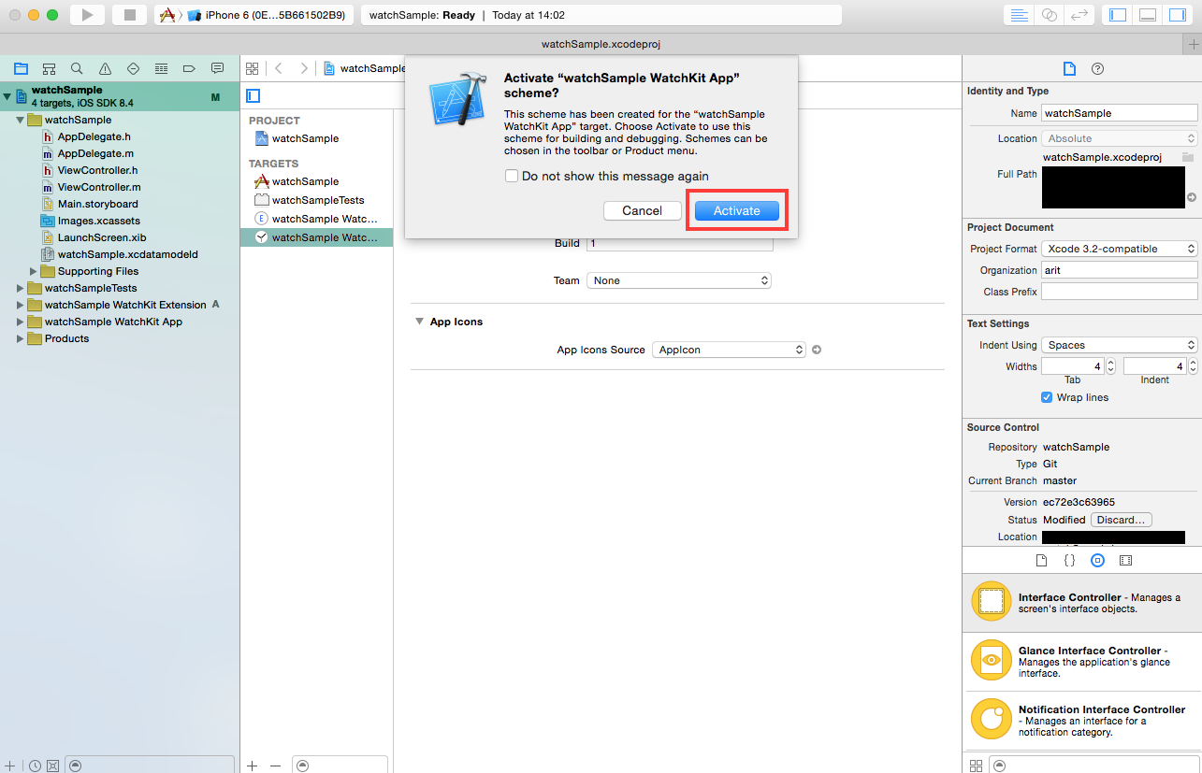Open the Issue navigator tab
The width and height of the screenshot is (1202, 773).
coord(105,68)
